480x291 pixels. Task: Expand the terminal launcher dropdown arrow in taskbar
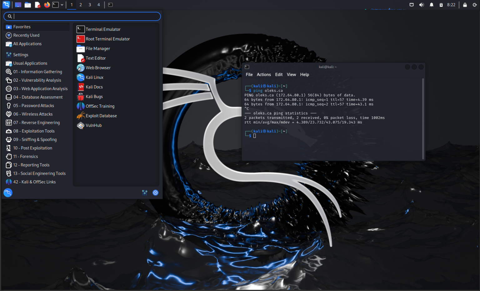pyautogui.click(x=62, y=5)
